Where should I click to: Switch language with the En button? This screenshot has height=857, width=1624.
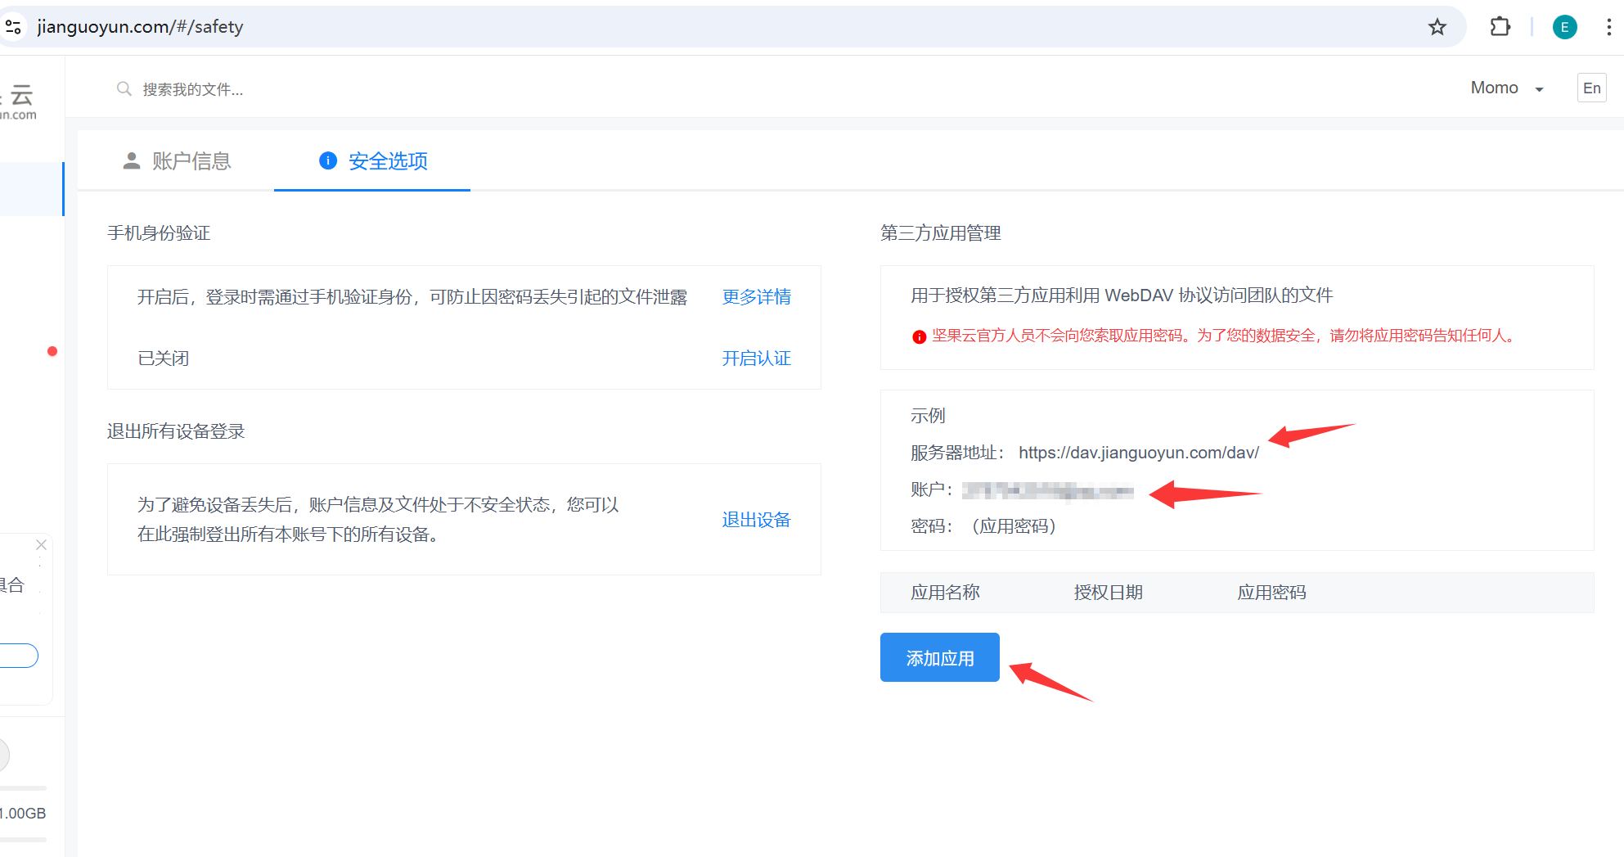pos(1591,88)
